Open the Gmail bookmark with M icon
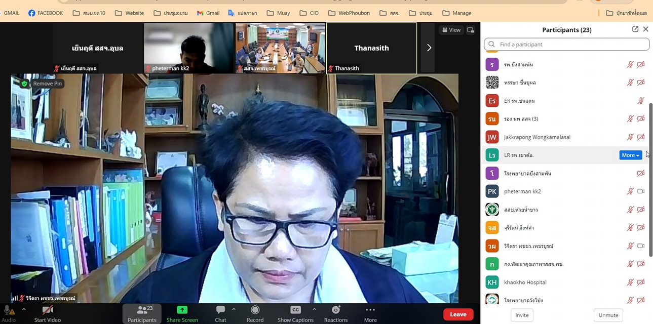653x324 pixels. [208, 13]
